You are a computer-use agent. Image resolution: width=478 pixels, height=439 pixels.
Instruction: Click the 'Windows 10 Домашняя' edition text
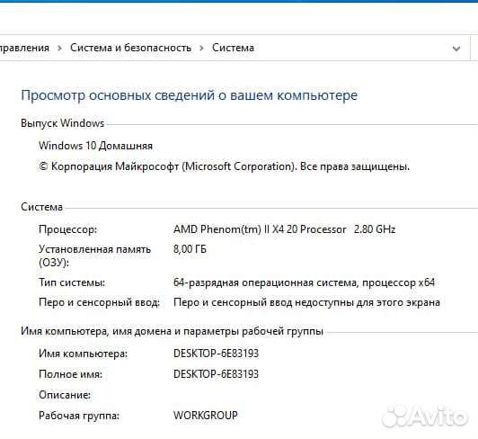(x=95, y=146)
